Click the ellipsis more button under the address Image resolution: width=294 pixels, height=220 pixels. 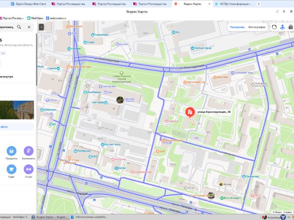[x=3, y=53]
